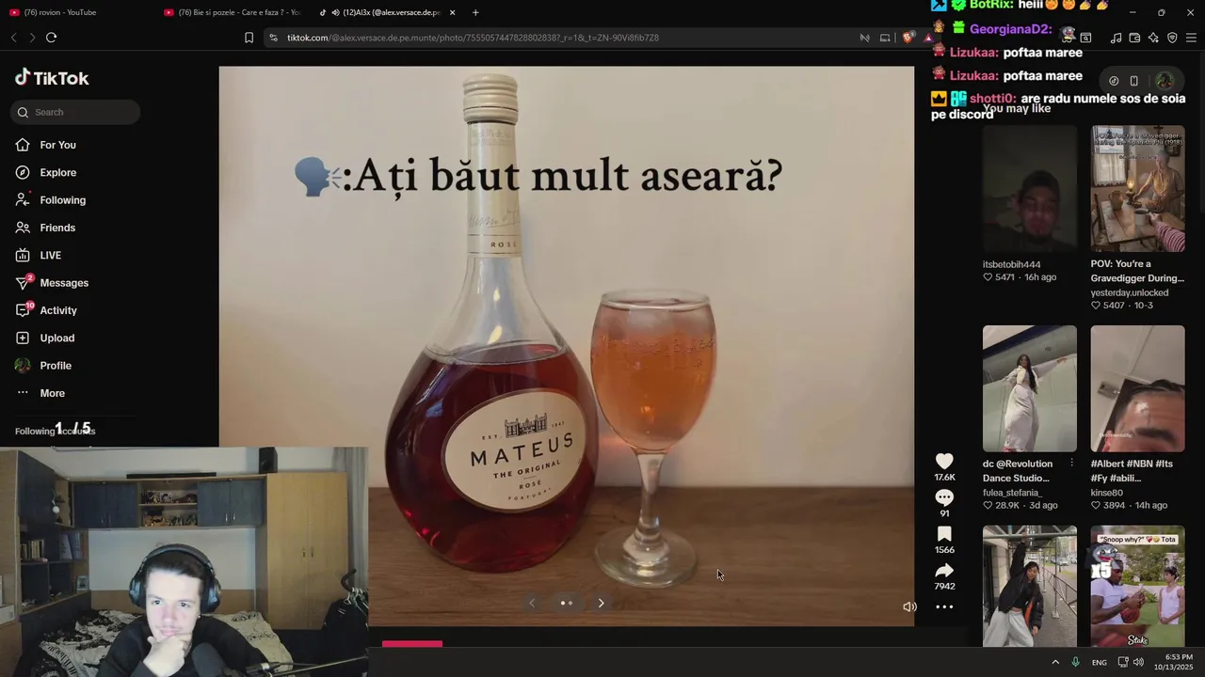Open itsbetobih444 recommended video
This screenshot has height=677, width=1205.
pos(1030,189)
